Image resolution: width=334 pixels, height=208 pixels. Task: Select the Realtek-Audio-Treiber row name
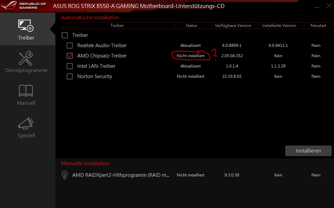point(102,46)
